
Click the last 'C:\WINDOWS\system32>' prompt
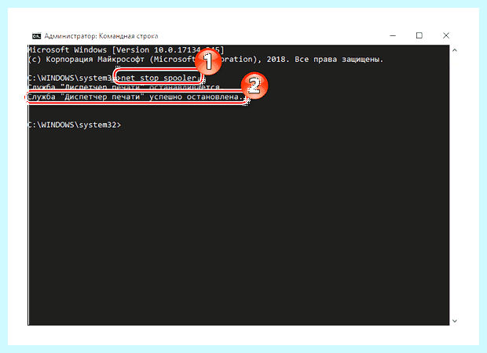click(75, 125)
